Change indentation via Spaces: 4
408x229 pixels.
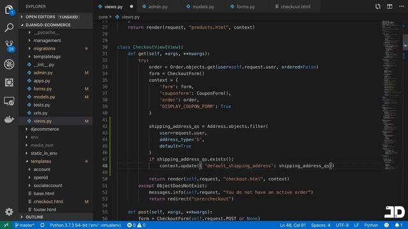point(321,225)
